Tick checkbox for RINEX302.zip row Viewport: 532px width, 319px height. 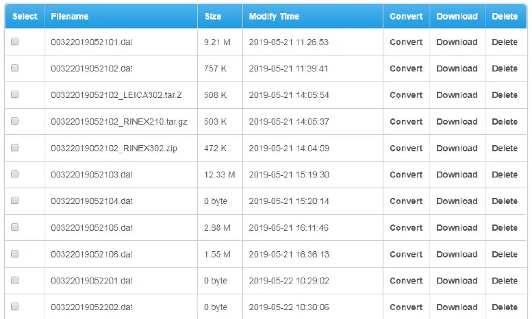[x=14, y=147]
